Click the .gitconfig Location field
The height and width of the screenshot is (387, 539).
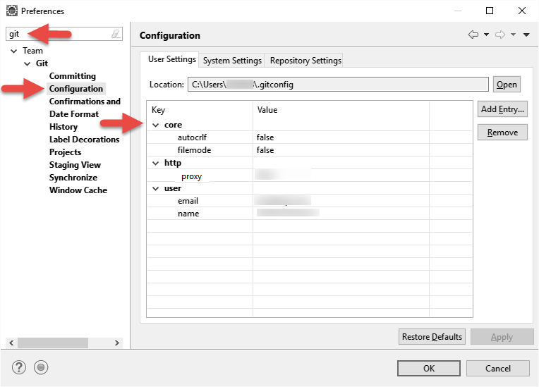coord(338,85)
